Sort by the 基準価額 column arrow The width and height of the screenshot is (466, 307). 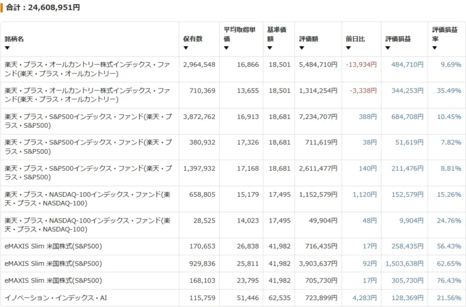(270, 48)
